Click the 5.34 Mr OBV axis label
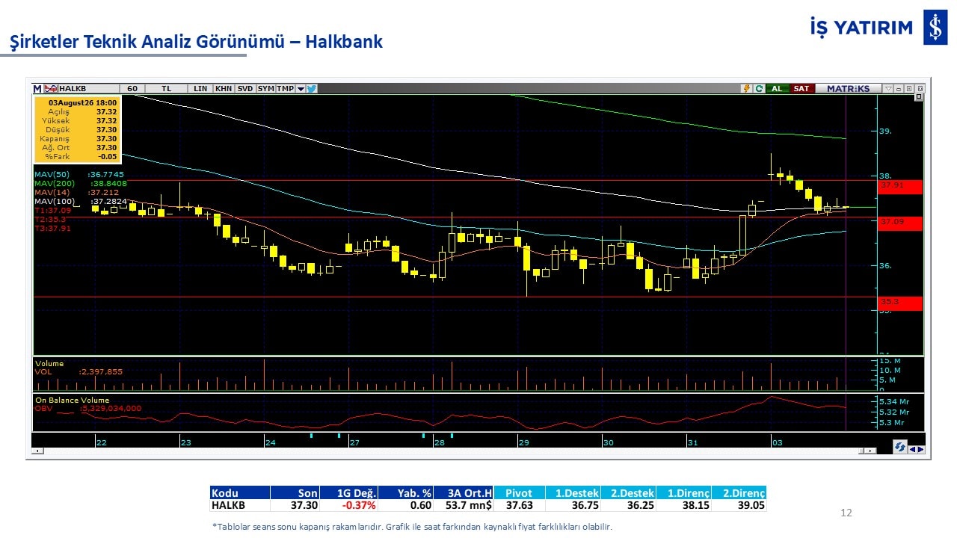Viewport: 957px width, 538px height. pos(894,401)
